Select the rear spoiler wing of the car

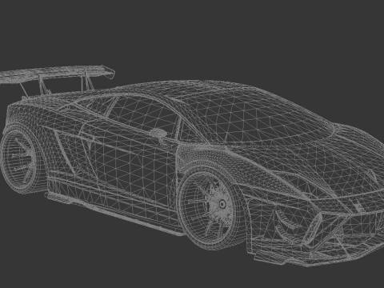(x=57, y=74)
